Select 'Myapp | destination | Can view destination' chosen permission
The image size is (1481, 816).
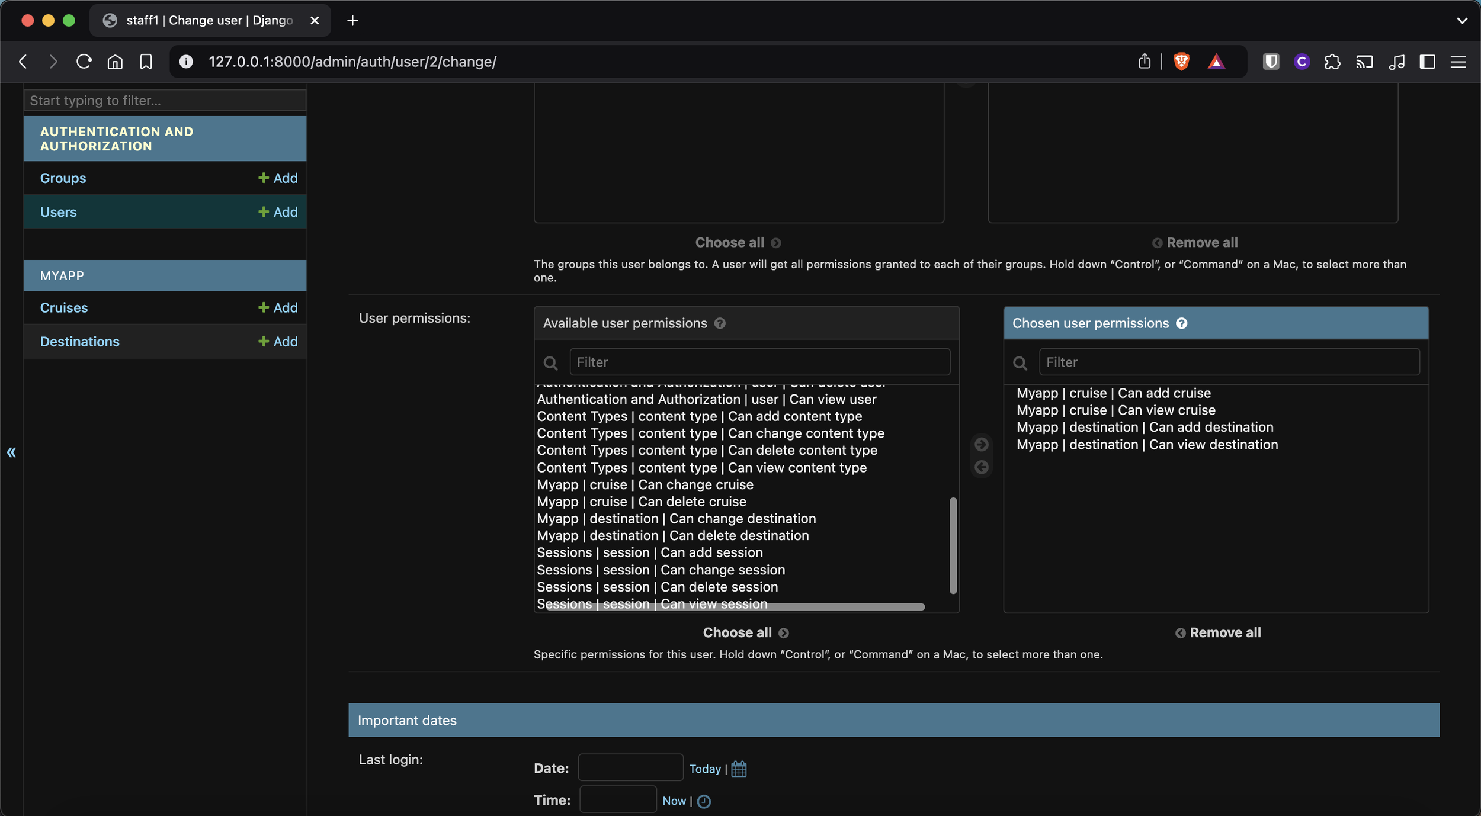coord(1147,445)
